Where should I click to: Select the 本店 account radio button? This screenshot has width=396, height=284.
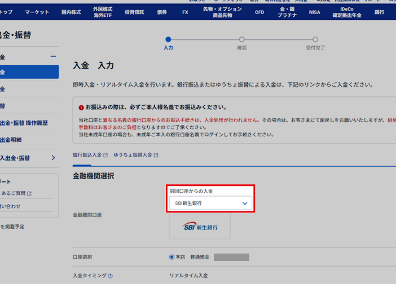pos(172,257)
